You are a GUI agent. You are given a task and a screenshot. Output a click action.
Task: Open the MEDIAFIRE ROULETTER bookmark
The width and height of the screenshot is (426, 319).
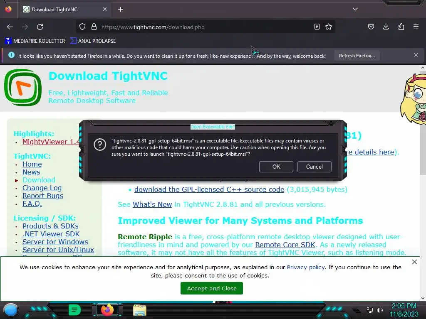(x=35, y=41)
